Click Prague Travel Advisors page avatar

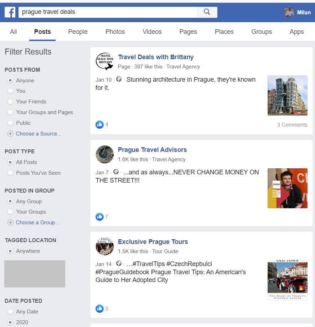pyautogui.click(x=105, y=154)
